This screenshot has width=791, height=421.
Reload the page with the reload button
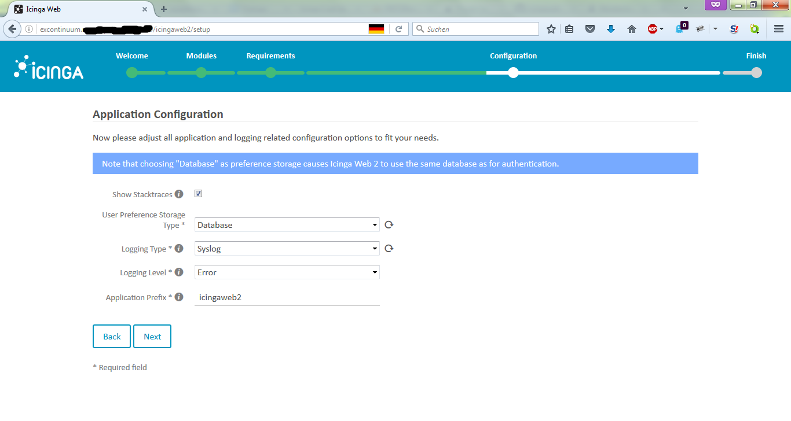(398, 29)
